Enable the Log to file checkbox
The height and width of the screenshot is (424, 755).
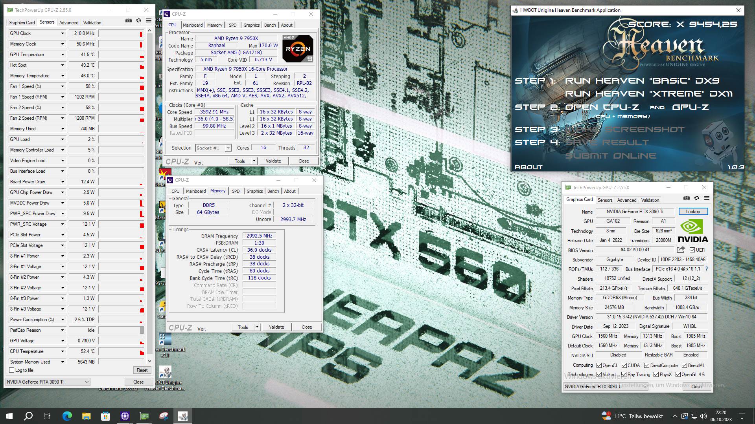pos(12,370)
